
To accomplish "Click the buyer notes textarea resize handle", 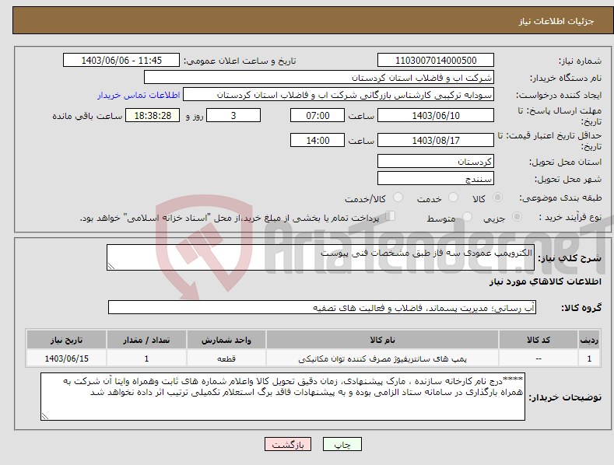I will [x=45, y=416].
